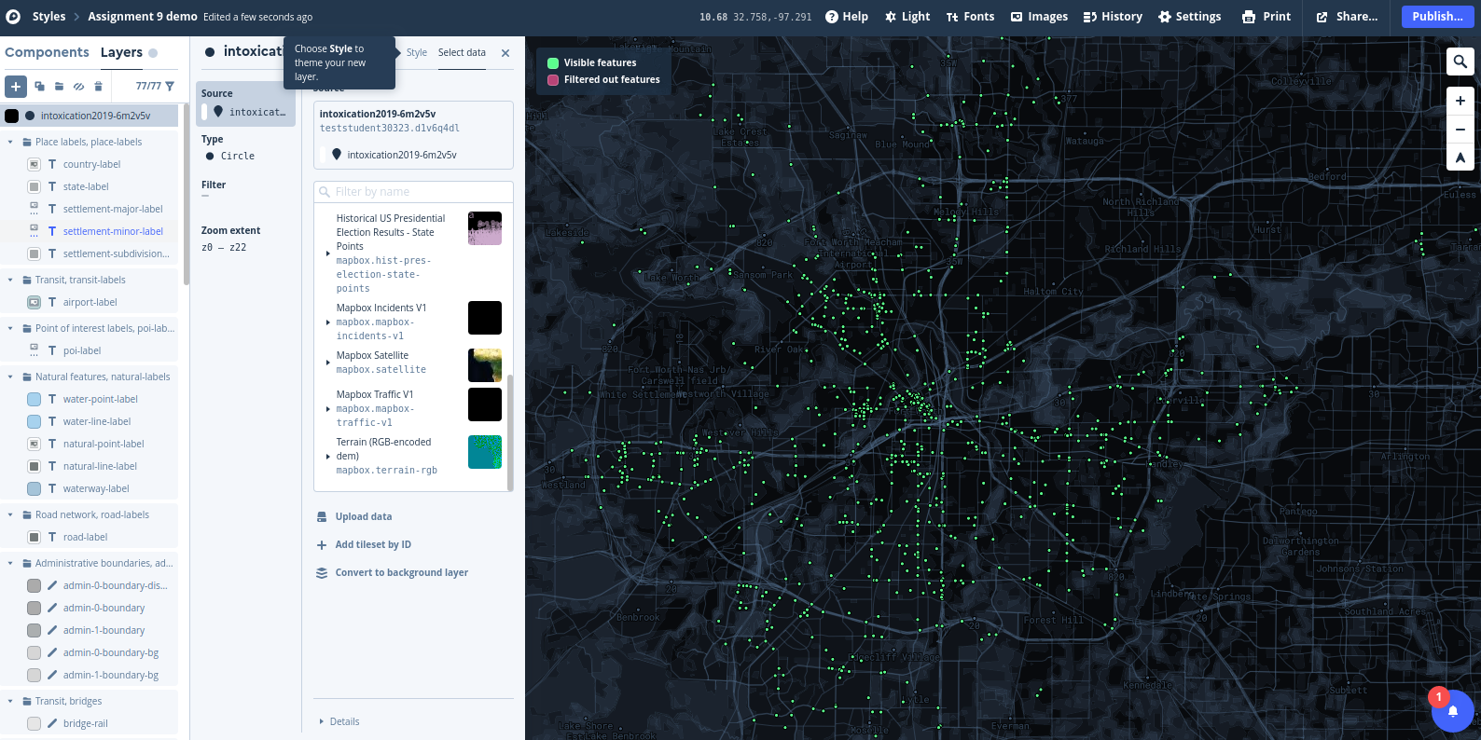Click the Convert to background layer icon

[322, 573]
